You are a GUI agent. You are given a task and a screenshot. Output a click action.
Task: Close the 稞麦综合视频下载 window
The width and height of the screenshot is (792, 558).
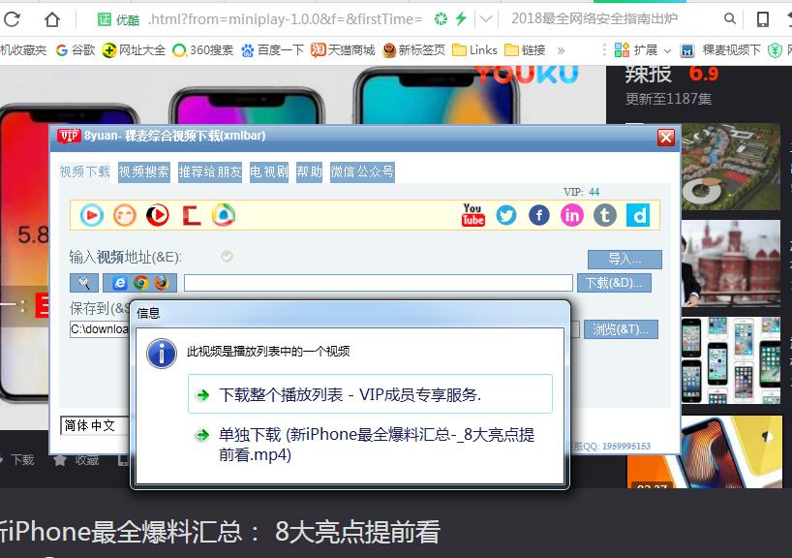666,137
